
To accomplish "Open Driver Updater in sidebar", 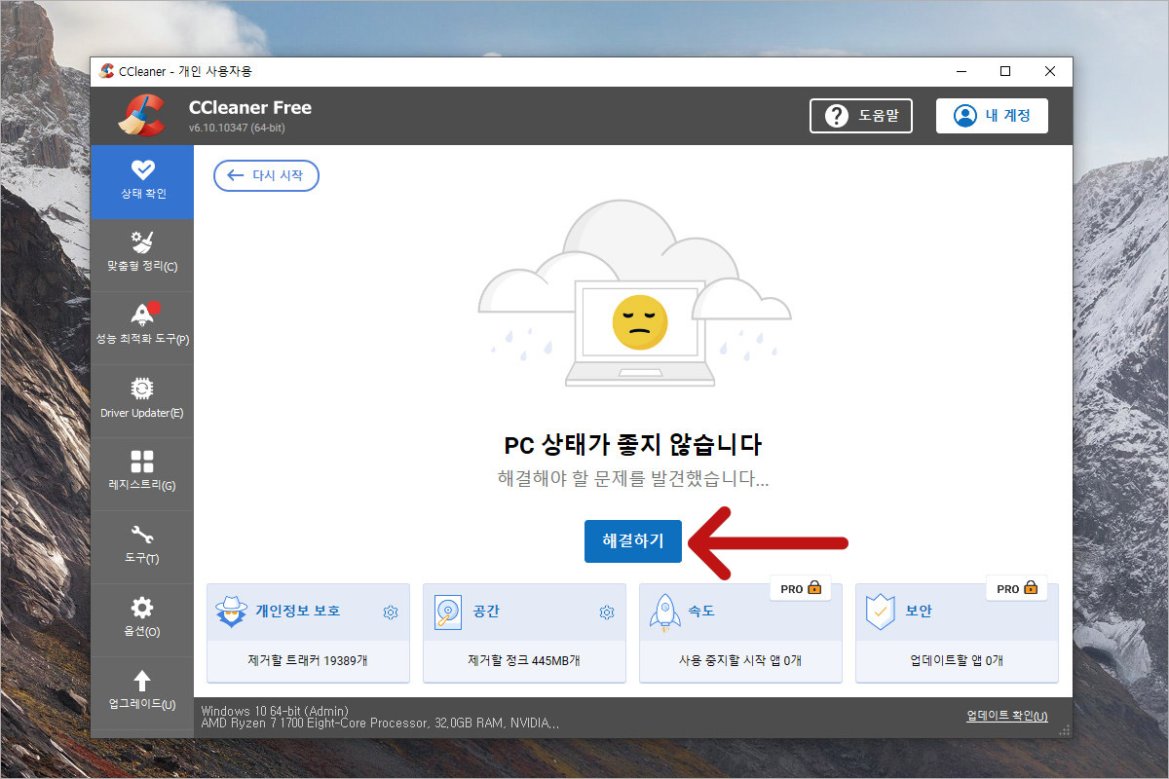I will pos(142,400).
